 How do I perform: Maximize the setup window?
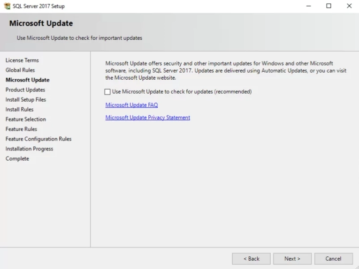(x=328, y=6)
